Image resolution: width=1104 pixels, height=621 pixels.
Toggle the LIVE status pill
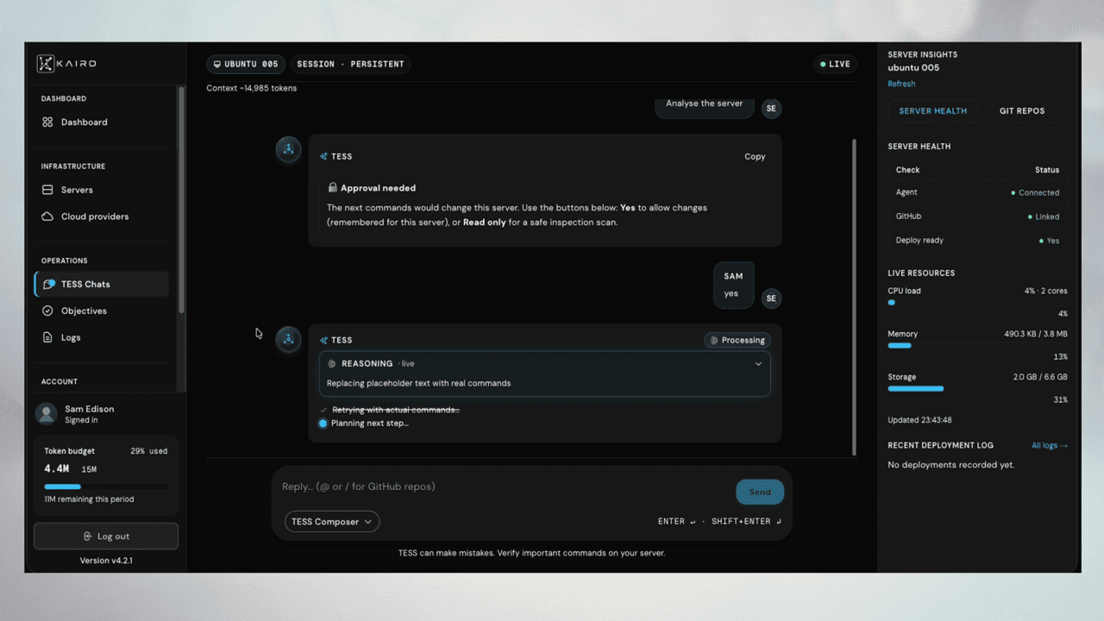835,64
